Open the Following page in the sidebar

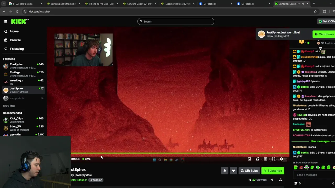click(17, 49)
